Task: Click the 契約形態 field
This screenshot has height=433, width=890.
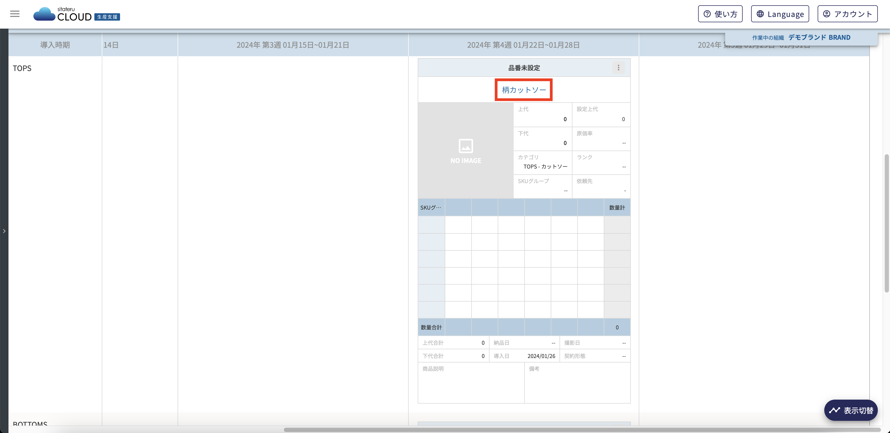Action: click(595, 356)
